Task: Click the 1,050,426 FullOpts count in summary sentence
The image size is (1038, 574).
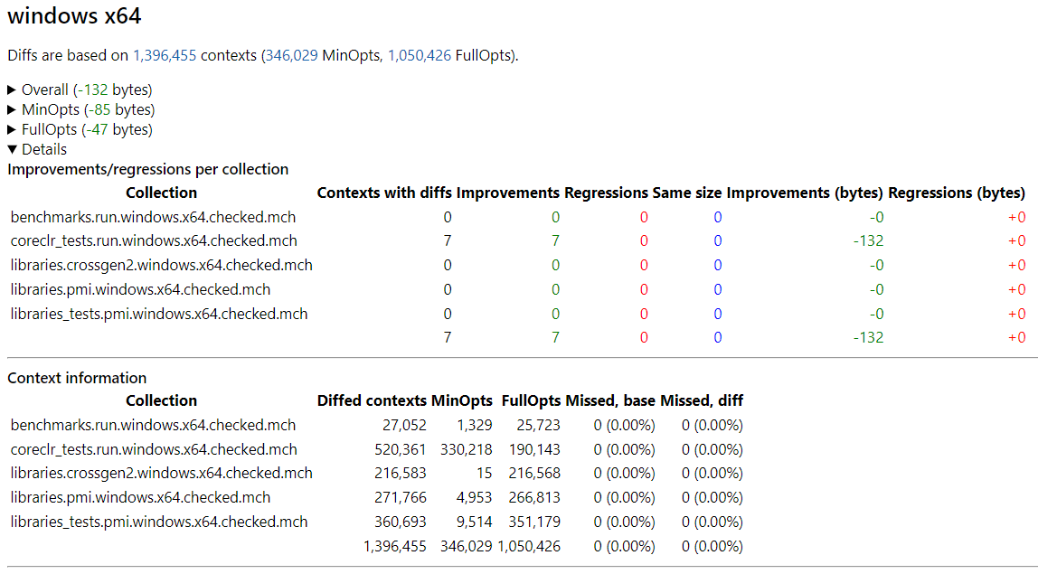Action: pos(419,55)
